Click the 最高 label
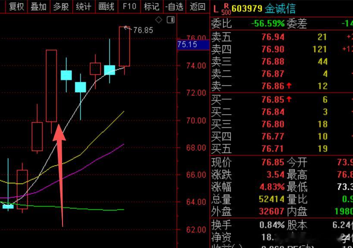 click(x=297, y=174)
